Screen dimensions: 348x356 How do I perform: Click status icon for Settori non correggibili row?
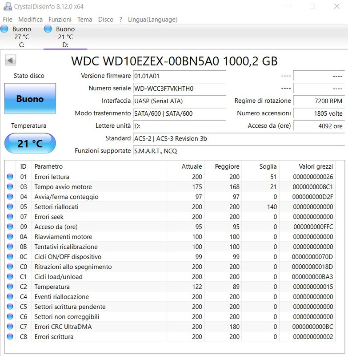[10, 316]
